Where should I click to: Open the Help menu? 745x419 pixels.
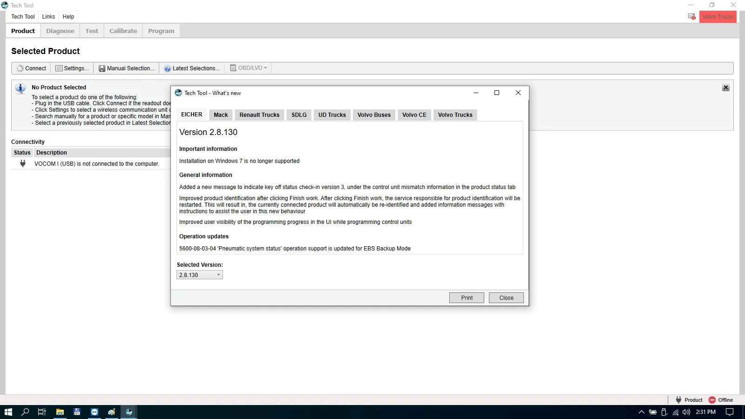pos(68,17)
